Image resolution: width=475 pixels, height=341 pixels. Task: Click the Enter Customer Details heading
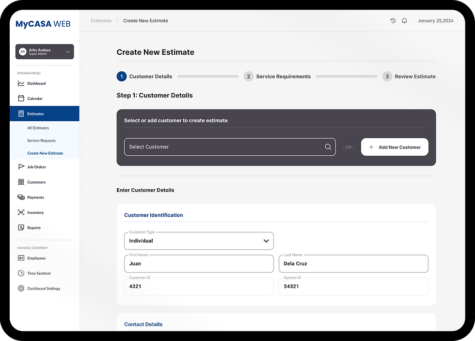click(x=145, y=190)
